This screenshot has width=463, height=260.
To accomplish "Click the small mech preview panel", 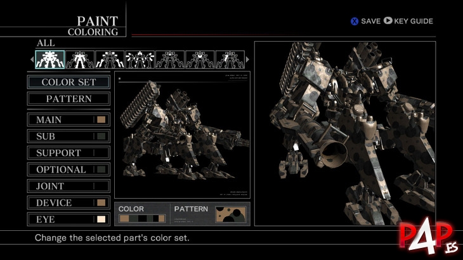I will 182,135.
